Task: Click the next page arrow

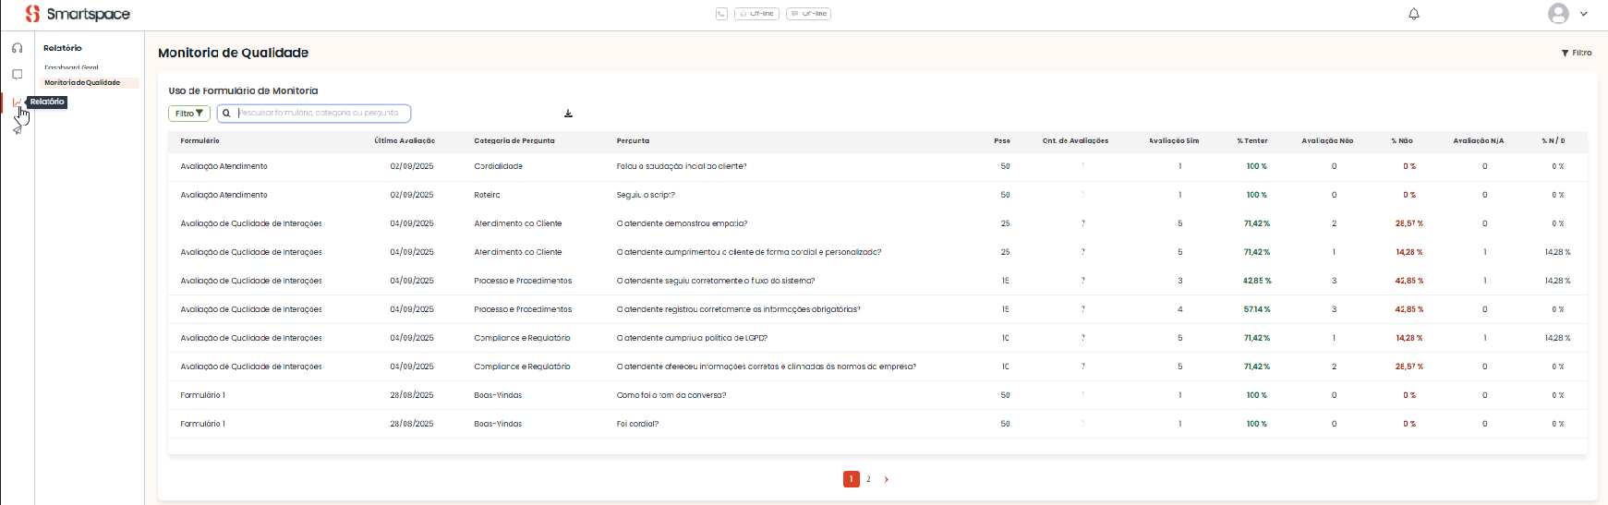Action: pos(886,479)
